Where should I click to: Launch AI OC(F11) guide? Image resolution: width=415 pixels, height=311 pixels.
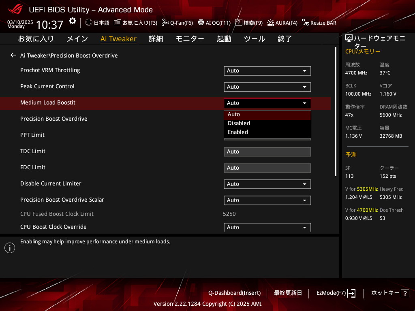[214, 23]
